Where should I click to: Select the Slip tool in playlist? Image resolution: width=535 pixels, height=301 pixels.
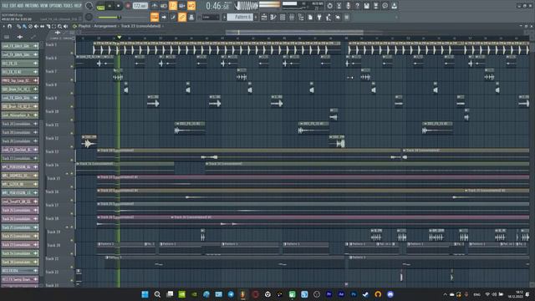coord(42,26)
